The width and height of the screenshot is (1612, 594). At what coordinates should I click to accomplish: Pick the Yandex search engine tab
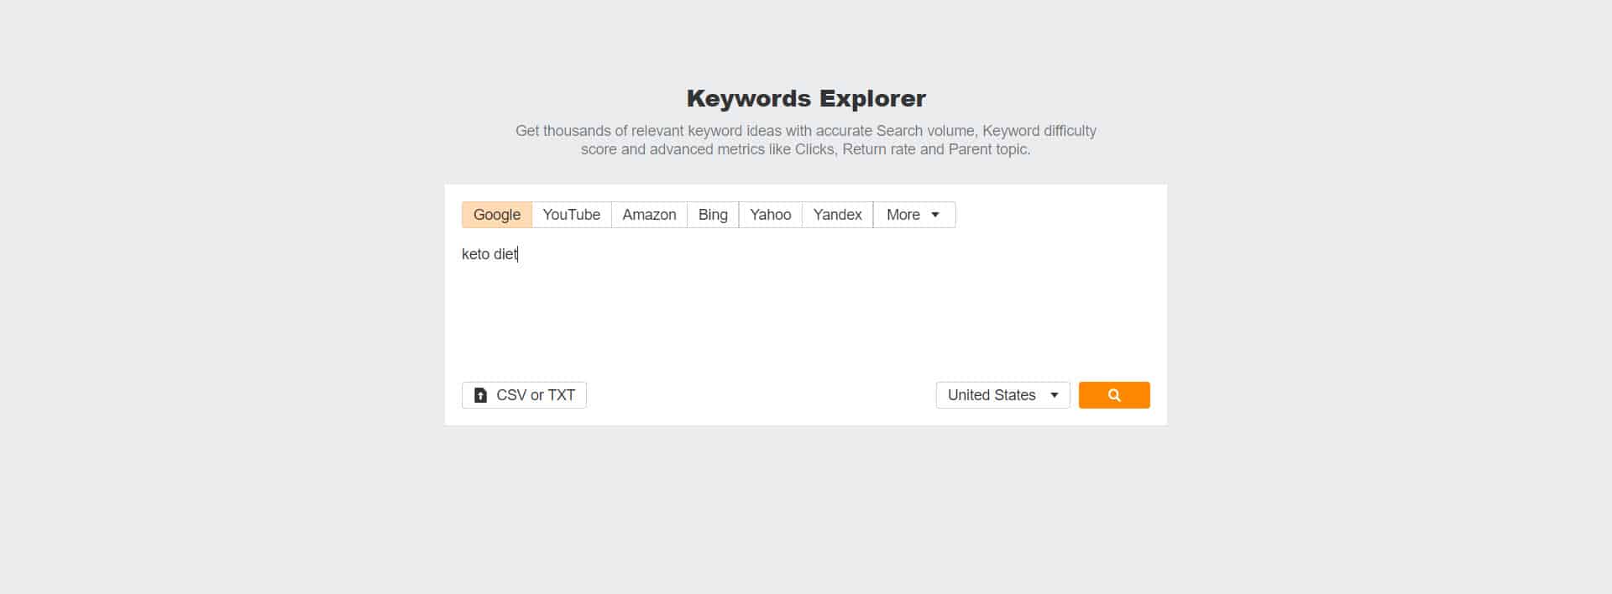(838, 215)
